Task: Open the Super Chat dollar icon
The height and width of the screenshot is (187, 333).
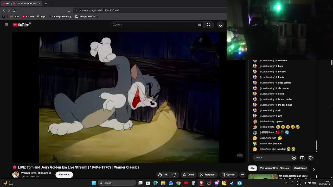Action: [x=302, y=158]
